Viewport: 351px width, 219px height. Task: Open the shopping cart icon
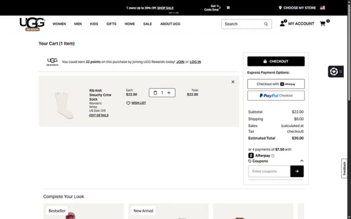tap(322, 23)
